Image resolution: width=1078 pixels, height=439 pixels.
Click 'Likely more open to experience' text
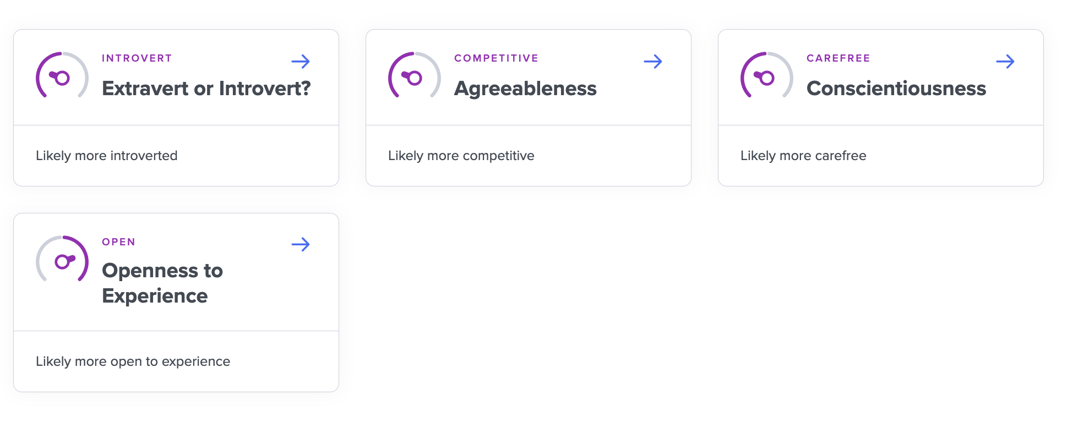(x=133, y=361)
